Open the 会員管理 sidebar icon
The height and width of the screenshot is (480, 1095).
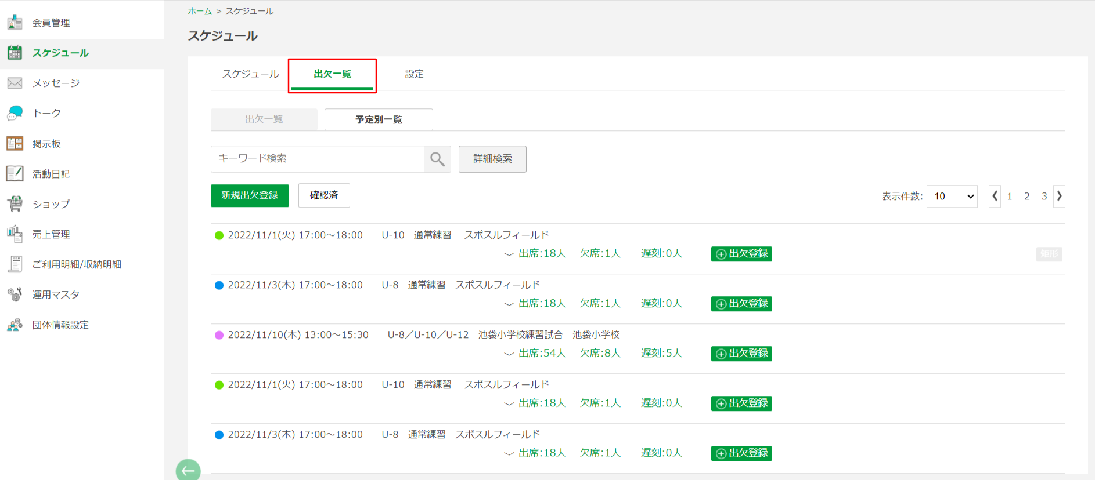pos(15,23)
